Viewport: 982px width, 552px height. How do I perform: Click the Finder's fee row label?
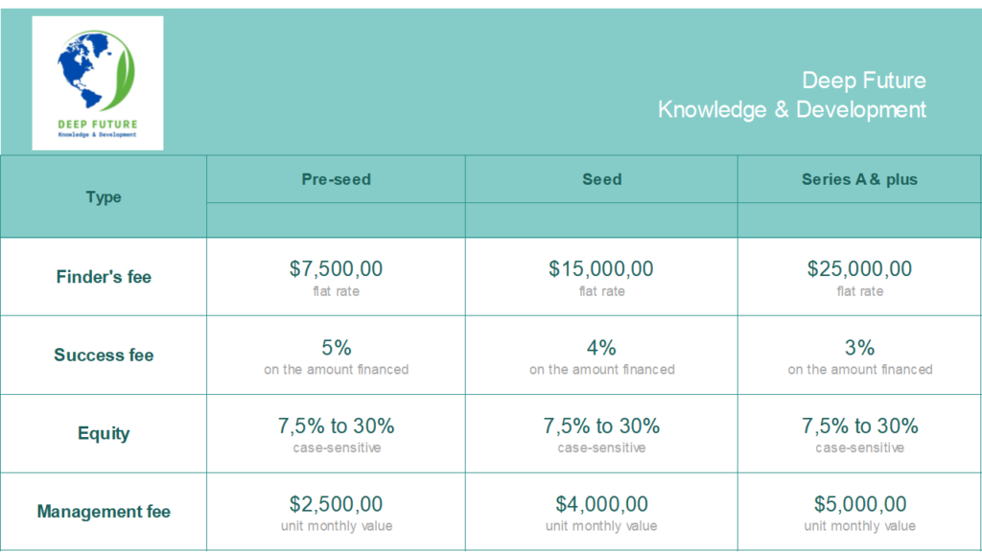104,277
